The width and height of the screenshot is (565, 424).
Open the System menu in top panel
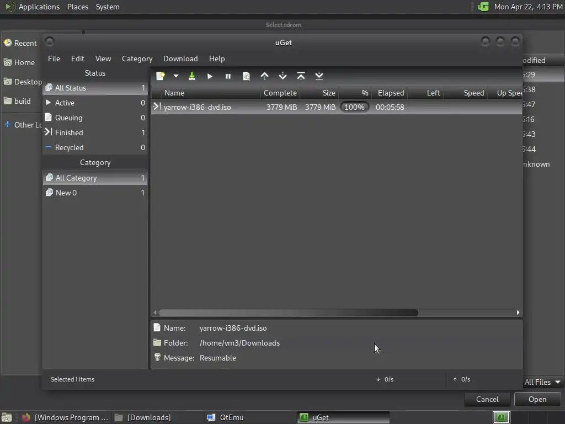108,7
